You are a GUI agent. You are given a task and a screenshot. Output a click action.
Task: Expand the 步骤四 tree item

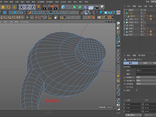124,25
